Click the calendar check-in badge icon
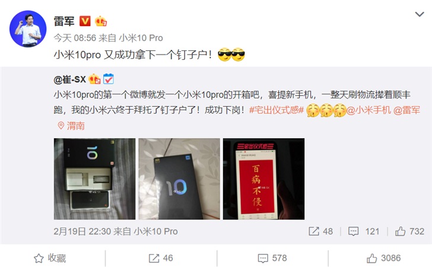 click(x=109, y=79)
